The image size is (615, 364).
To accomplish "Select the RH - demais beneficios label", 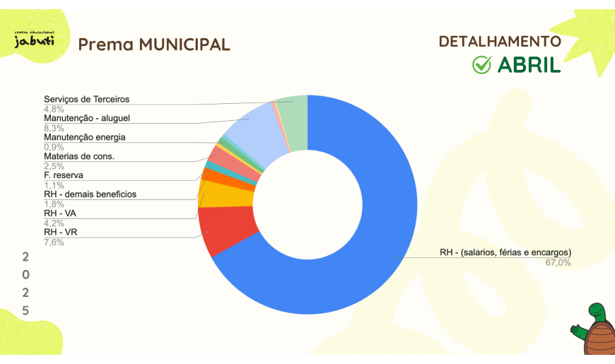I will 90,194.
